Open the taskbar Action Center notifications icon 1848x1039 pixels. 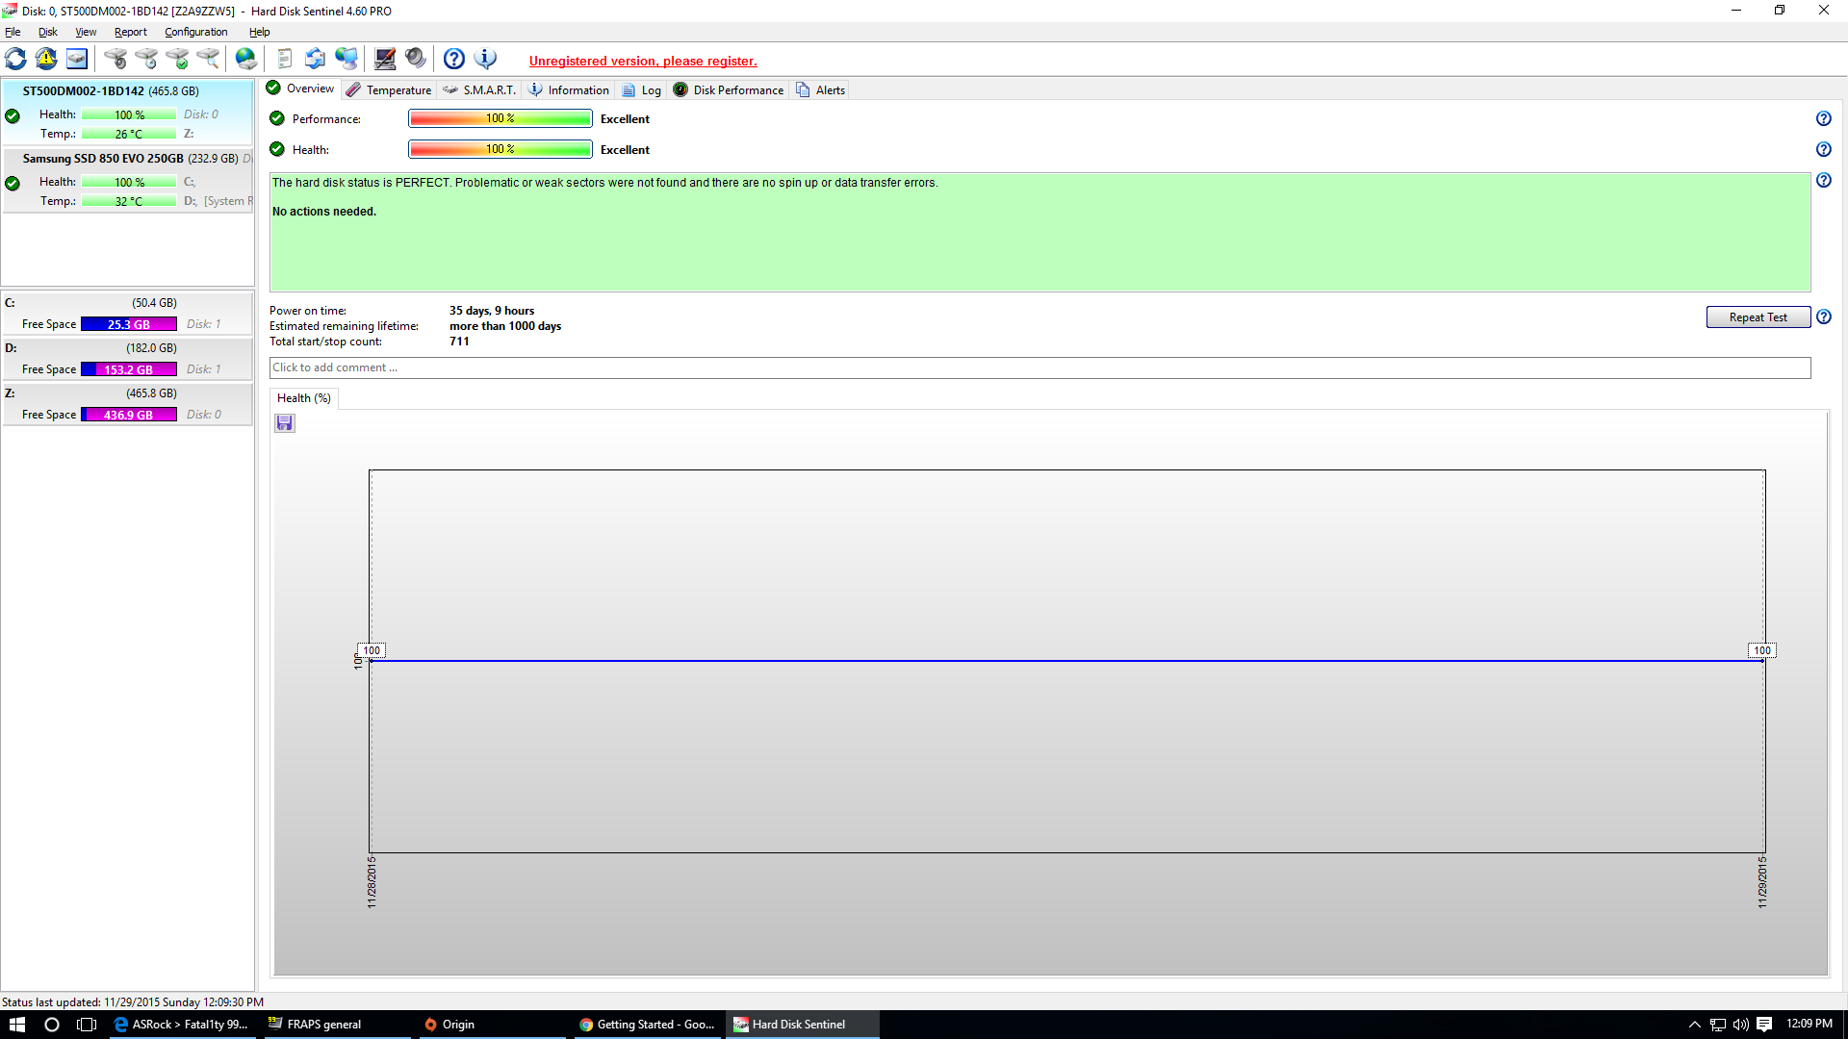(1764, 1025)
